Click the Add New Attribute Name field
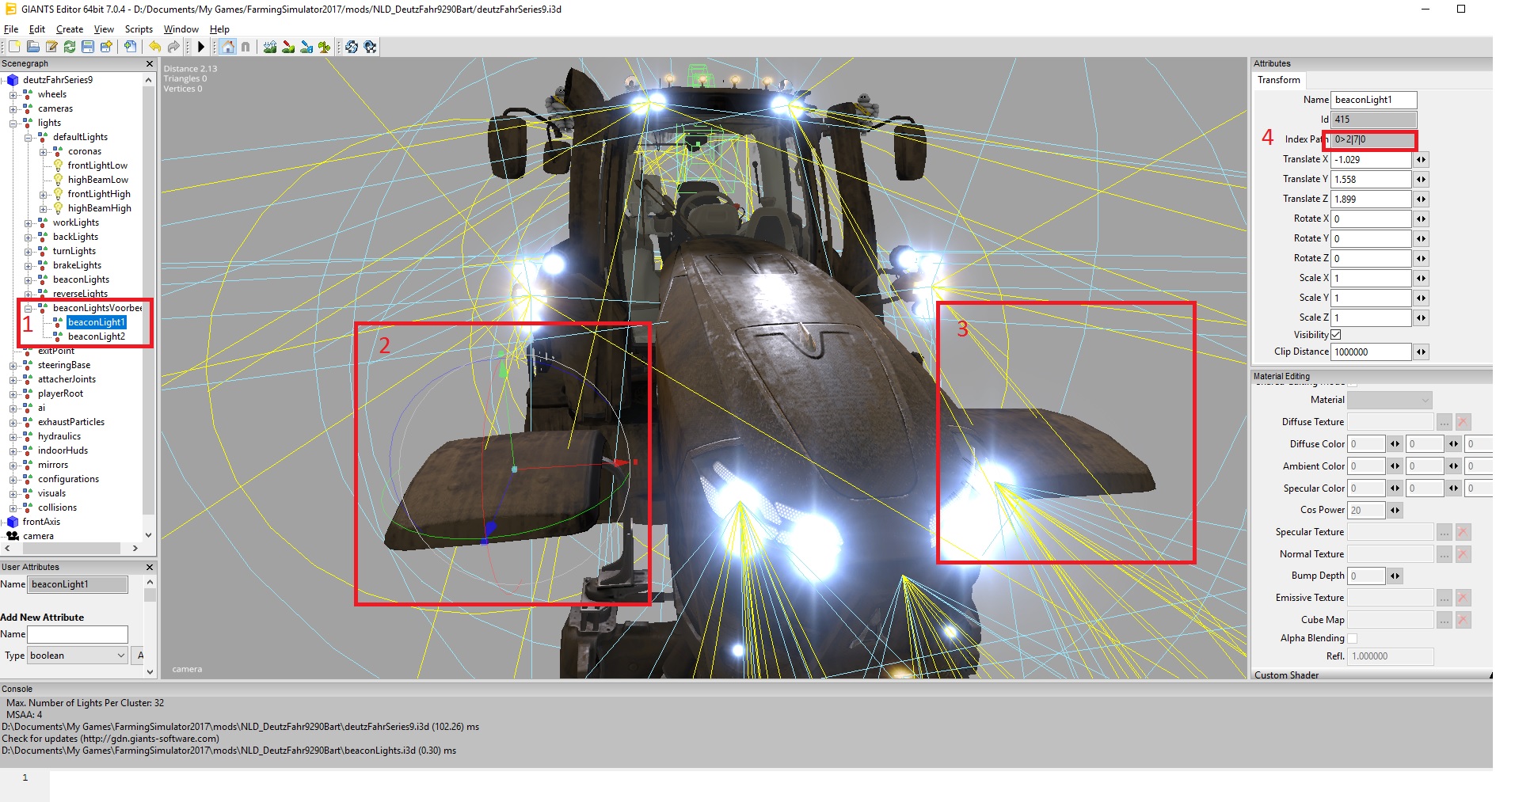Screen dimensions: 1515x802 point(78,634)
